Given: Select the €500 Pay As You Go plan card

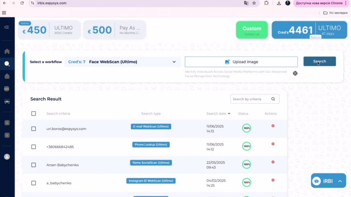Looking at the screenshot, I should coord(114,30).
